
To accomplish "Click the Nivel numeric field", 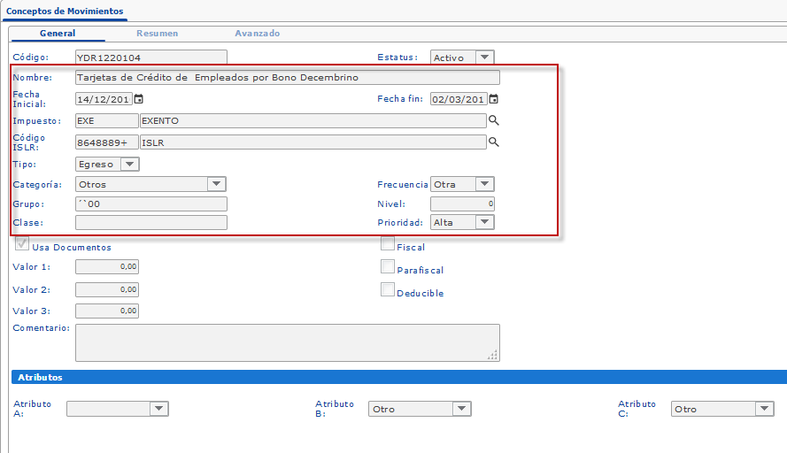I will 462,203.
